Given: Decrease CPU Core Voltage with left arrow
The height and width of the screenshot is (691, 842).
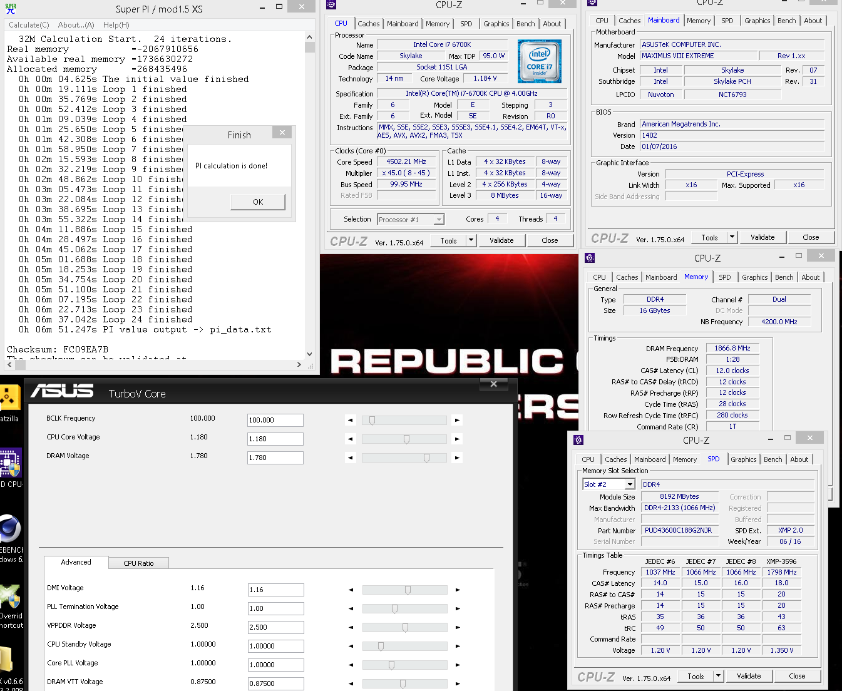Looking at the screenshot, I should pos(351,439).
